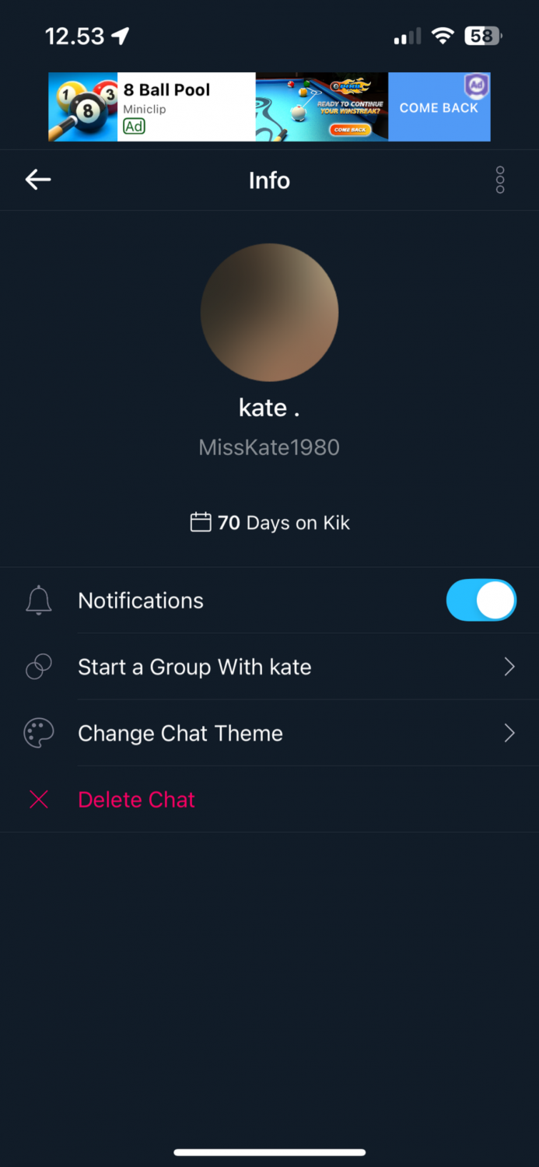Tap the green Ad badge label

click(135, 126)
